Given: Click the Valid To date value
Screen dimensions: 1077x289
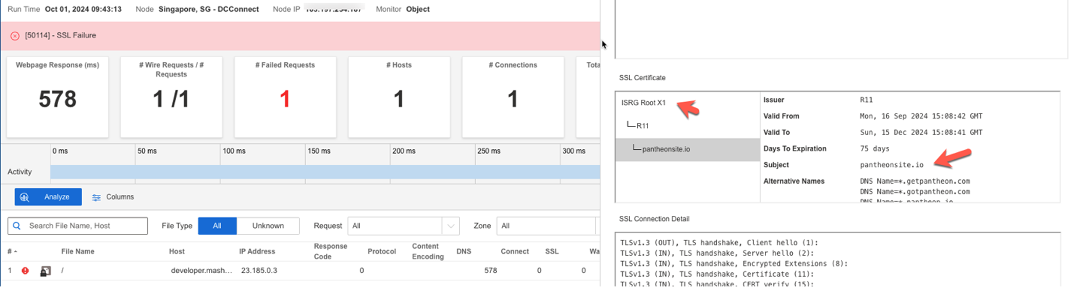Looking at the screenshot, I should 921,132.
